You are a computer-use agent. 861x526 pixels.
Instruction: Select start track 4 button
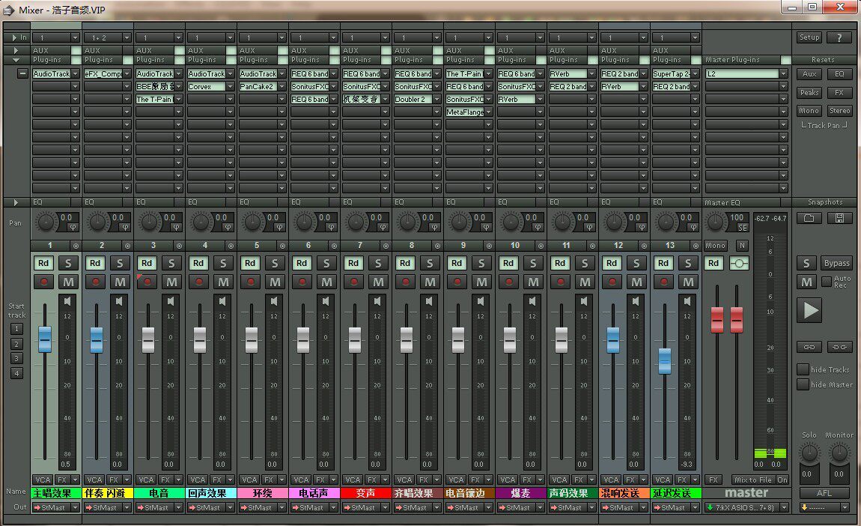(x=17, y=373)
